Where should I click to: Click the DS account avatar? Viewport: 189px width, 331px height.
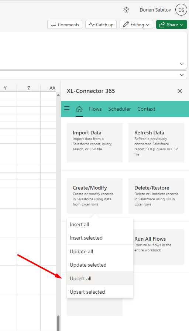pyautogui.click(x=181, y=10)
